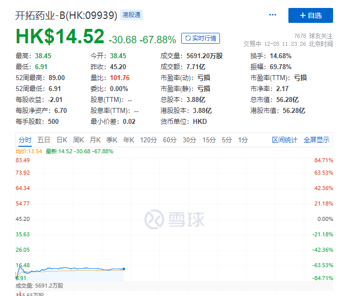Screen dimensions: 343x296
Task: Click the 成交量 5691.20万股 value
Action: tap(205, 56)
